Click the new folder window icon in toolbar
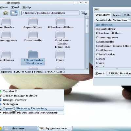This screenshot has width=131, height=131. (x=14, y=13)
